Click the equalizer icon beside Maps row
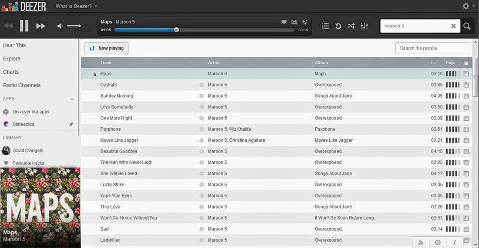The image size is (479, 248). [95, 74]
